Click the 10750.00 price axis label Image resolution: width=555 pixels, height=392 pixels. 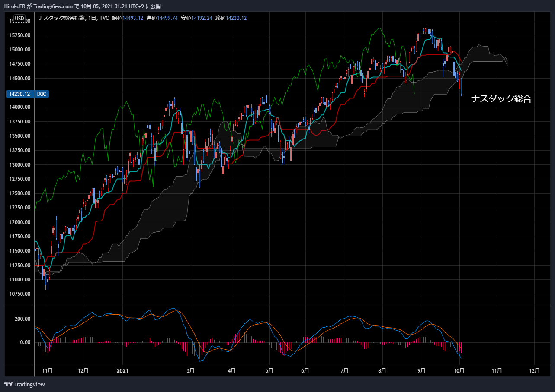pos(19,294)
